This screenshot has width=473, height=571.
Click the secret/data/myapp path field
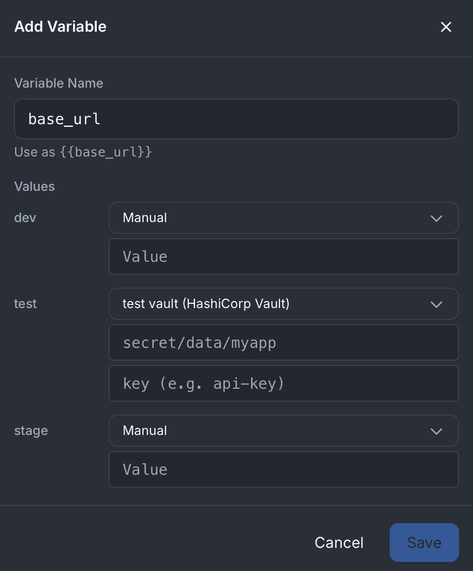[x=284, y=342]
